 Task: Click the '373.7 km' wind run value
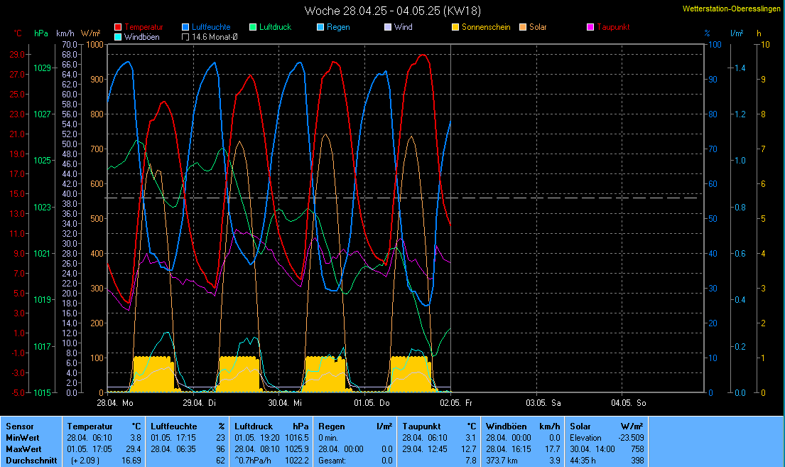[502, 461]
